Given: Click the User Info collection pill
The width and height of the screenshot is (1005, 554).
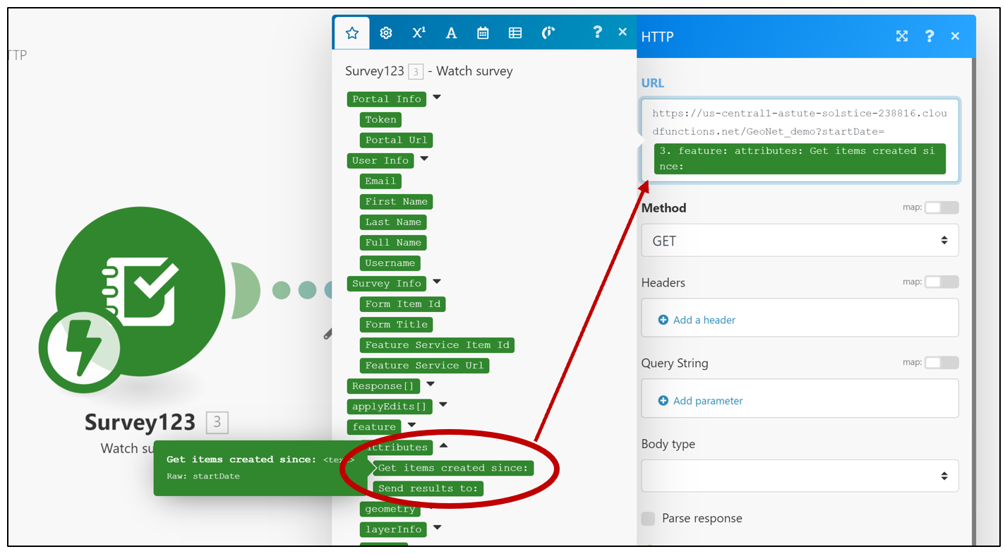Looking at the screenshot, I should coord(380,160).
